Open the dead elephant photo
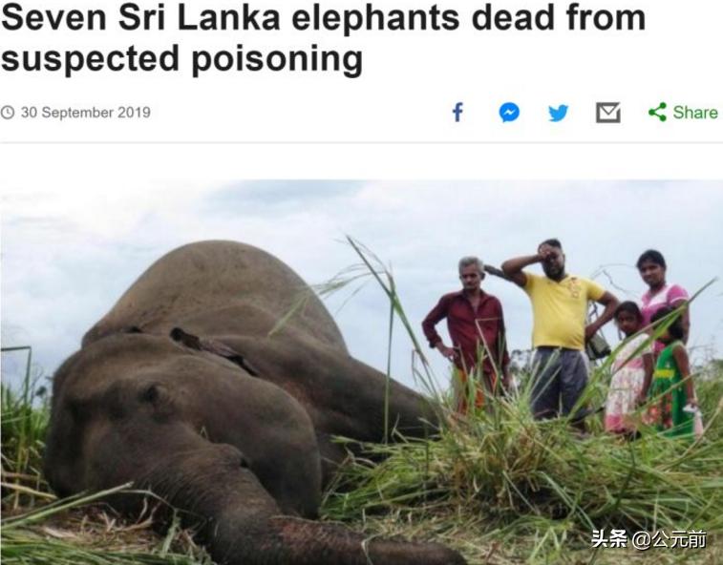Screen dimensions: 723x565 click(361, 372)
